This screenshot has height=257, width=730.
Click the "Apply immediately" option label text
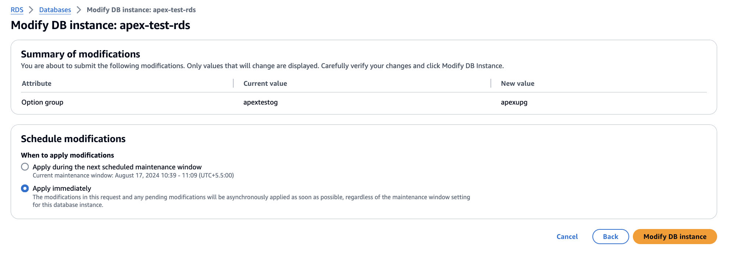click(x=62, y=189)
